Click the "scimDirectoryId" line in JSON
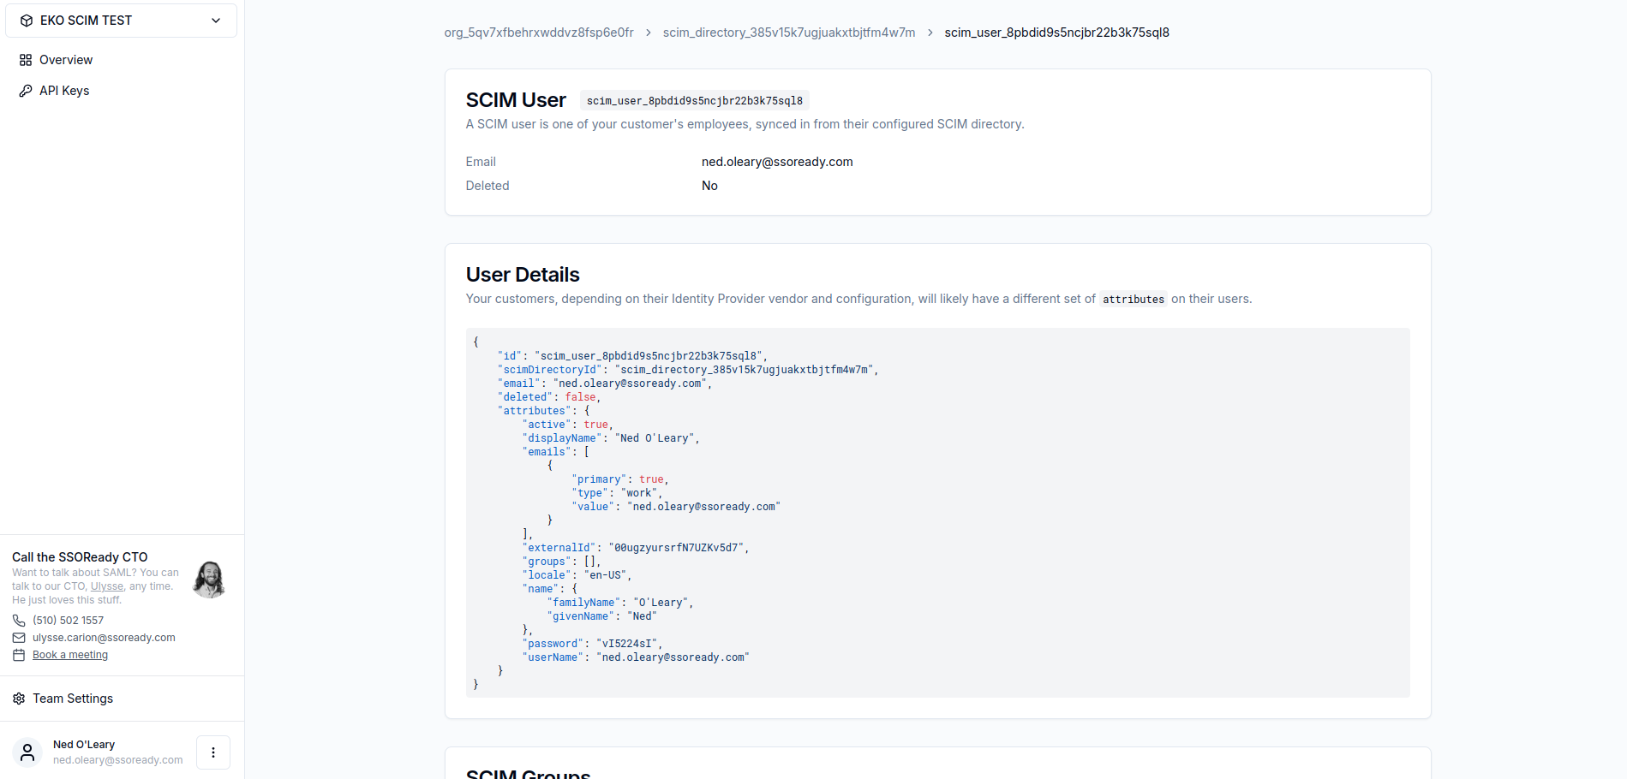1627x779 pixels. click(x=688, y=370)
